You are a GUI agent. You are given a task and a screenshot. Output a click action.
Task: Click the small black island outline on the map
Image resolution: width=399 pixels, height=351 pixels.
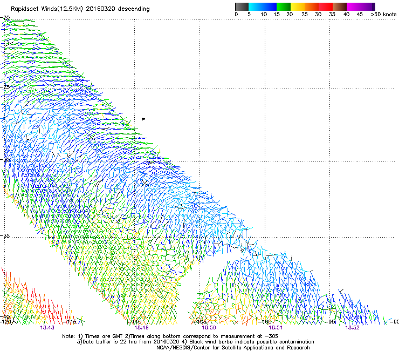(143, 119)
